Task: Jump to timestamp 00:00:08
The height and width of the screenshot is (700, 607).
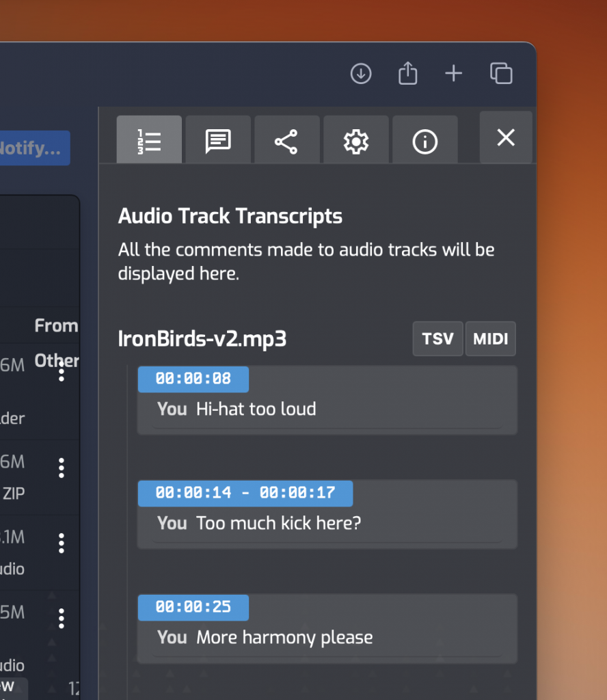Action: coord(193,379)
